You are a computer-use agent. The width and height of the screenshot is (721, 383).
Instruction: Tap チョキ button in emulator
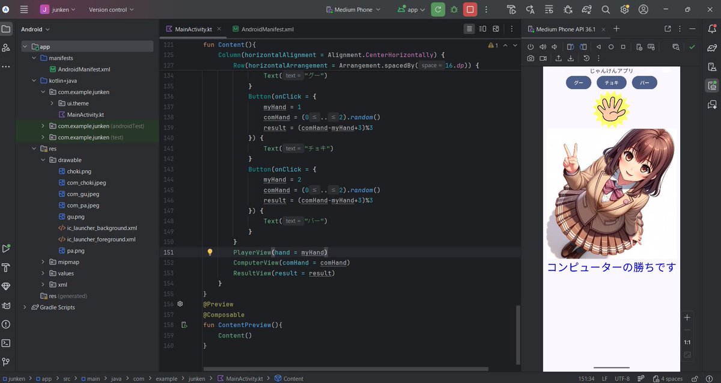612,83
